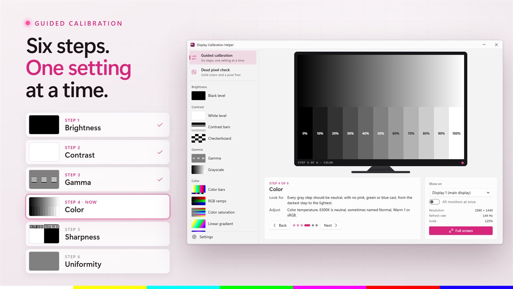This screenshot has width=513, height=289.
Task: Switch to Guided calibration mode
Action: pyautogui.click(x=223, y=57)
